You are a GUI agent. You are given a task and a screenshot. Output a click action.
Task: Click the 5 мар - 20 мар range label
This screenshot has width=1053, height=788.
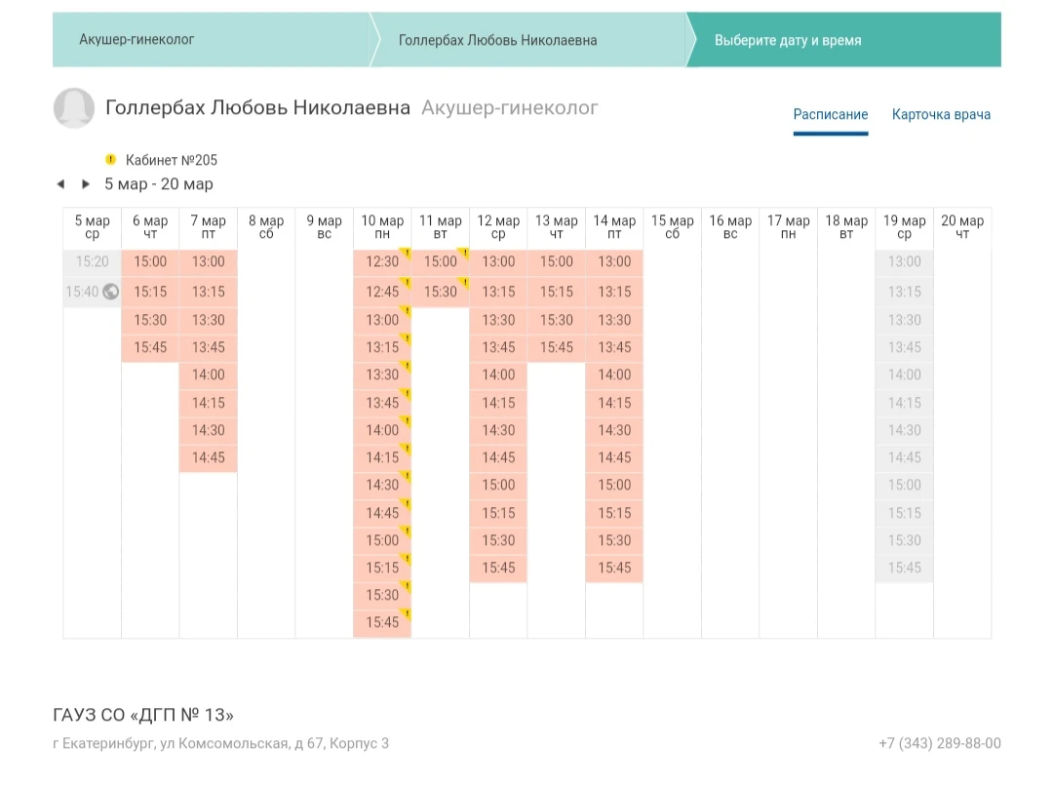pos(159,184)
